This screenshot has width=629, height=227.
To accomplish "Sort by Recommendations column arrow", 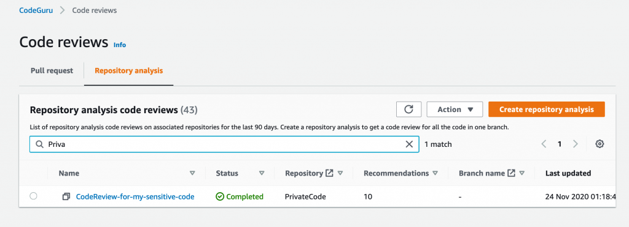I will pyautogui.click(x=435, y=173).
